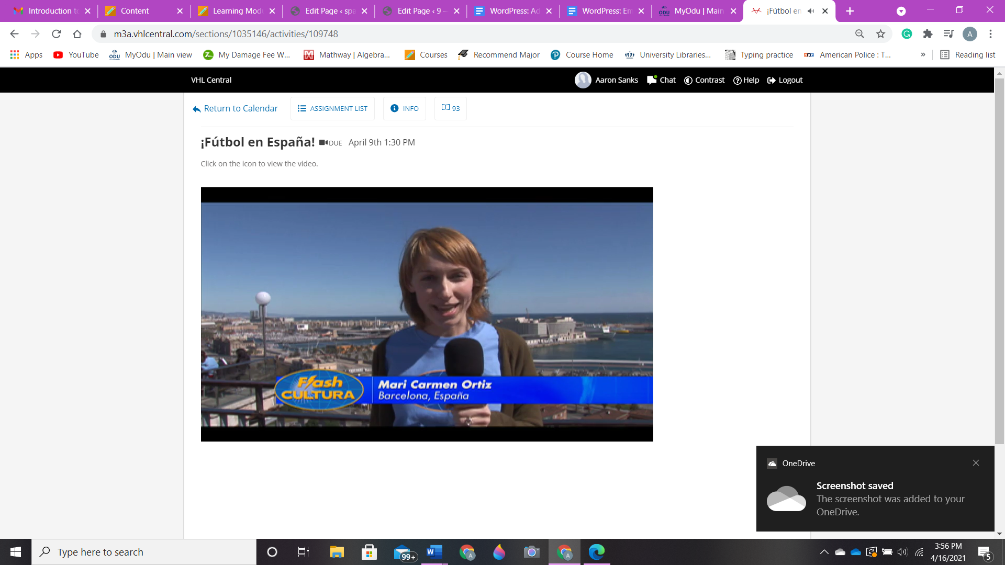Play the Flash Cultura video thumbnail
This screenshot has height=565, width=1005.
pos(427,314)
